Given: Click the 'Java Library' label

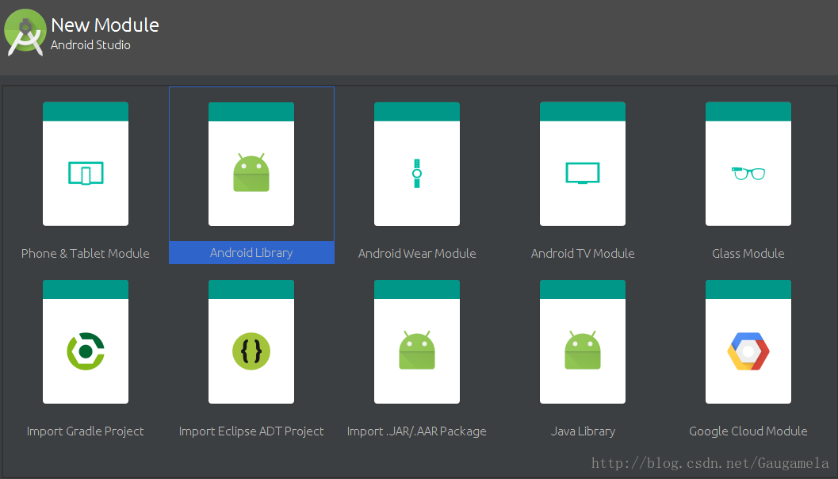Looking at the screenshot, I should tap(583, 431).
